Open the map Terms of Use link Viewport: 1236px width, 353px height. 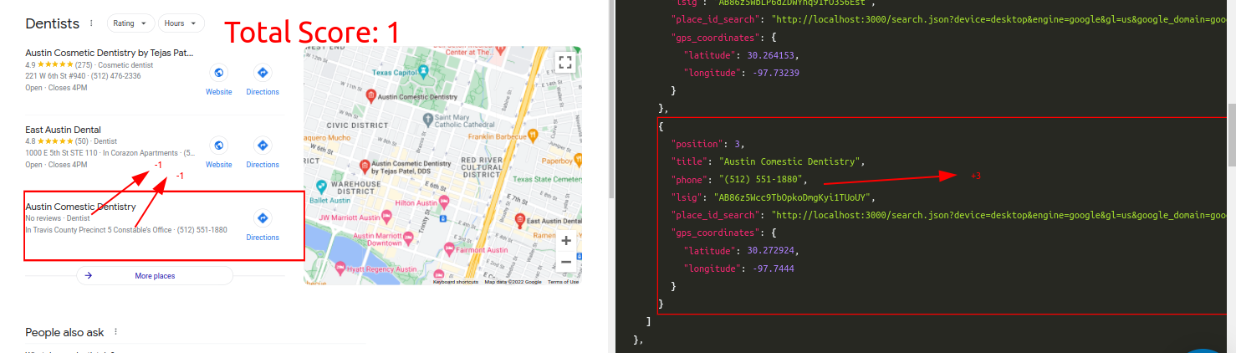point(563,282)
